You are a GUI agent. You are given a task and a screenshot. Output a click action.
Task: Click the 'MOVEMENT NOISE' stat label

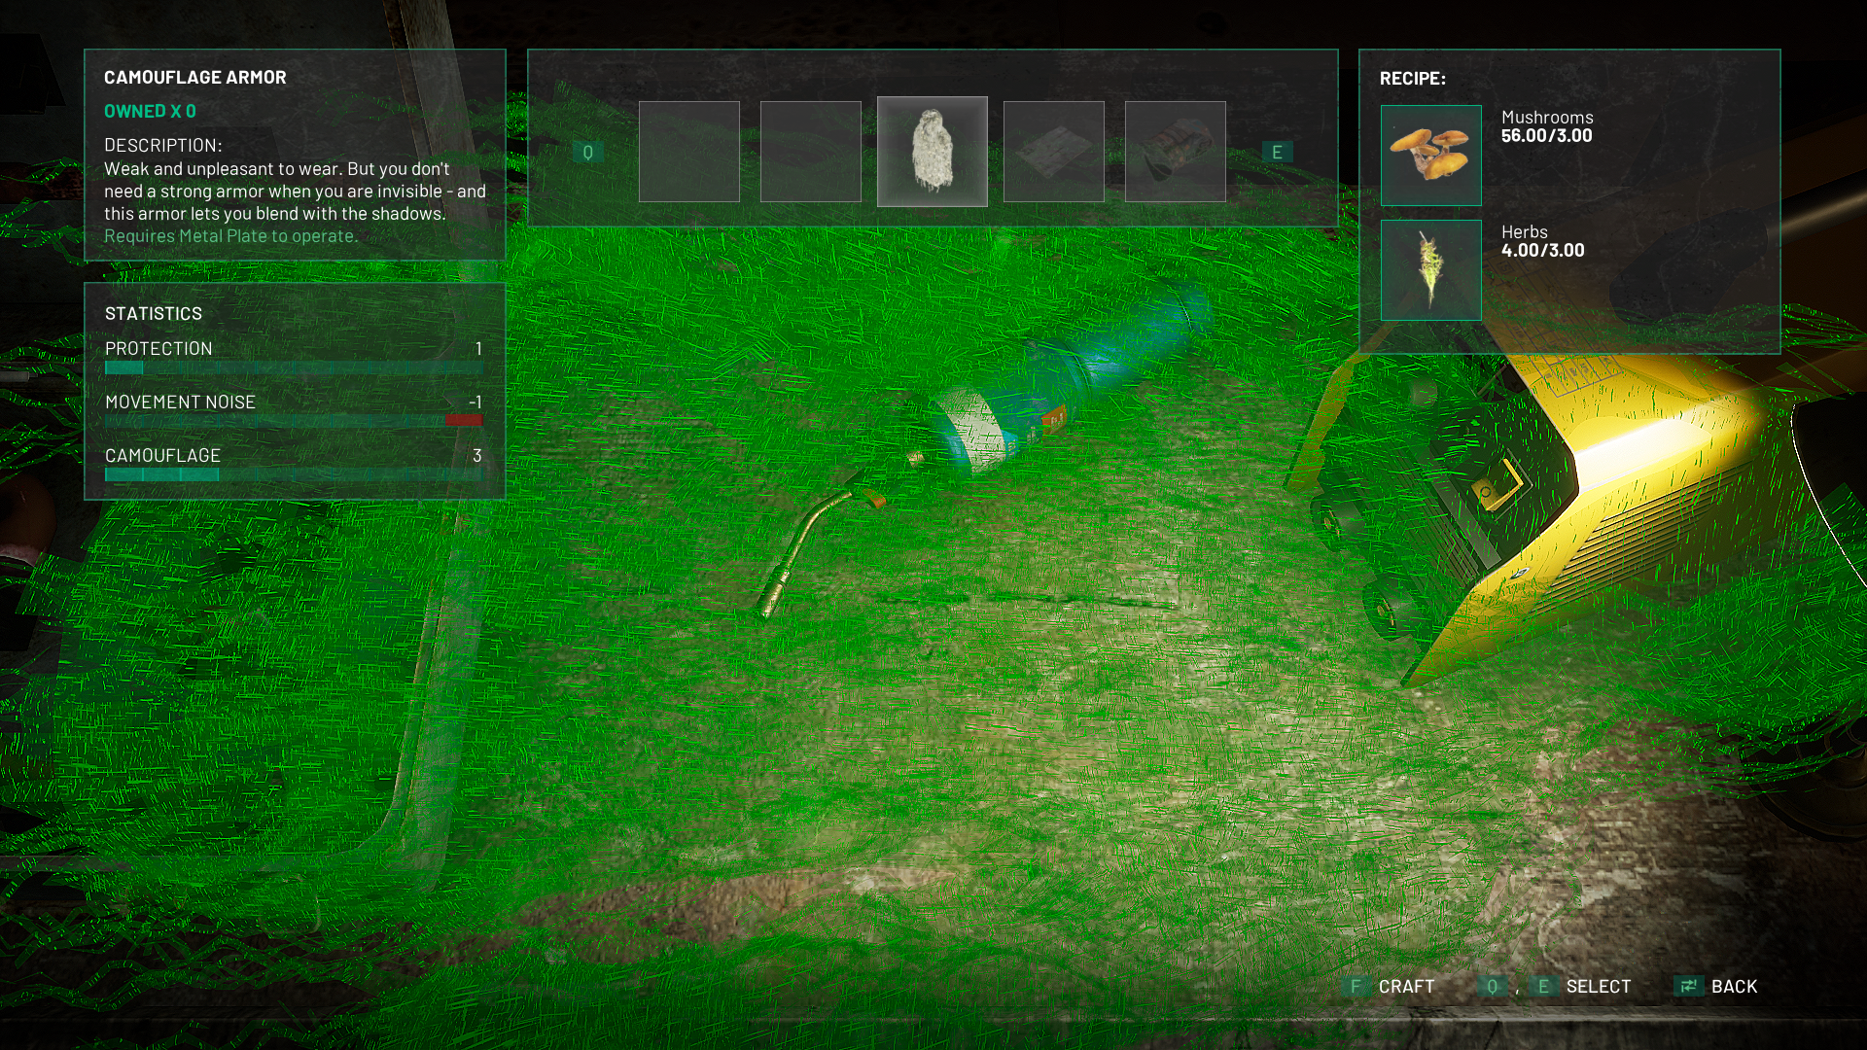180,402
